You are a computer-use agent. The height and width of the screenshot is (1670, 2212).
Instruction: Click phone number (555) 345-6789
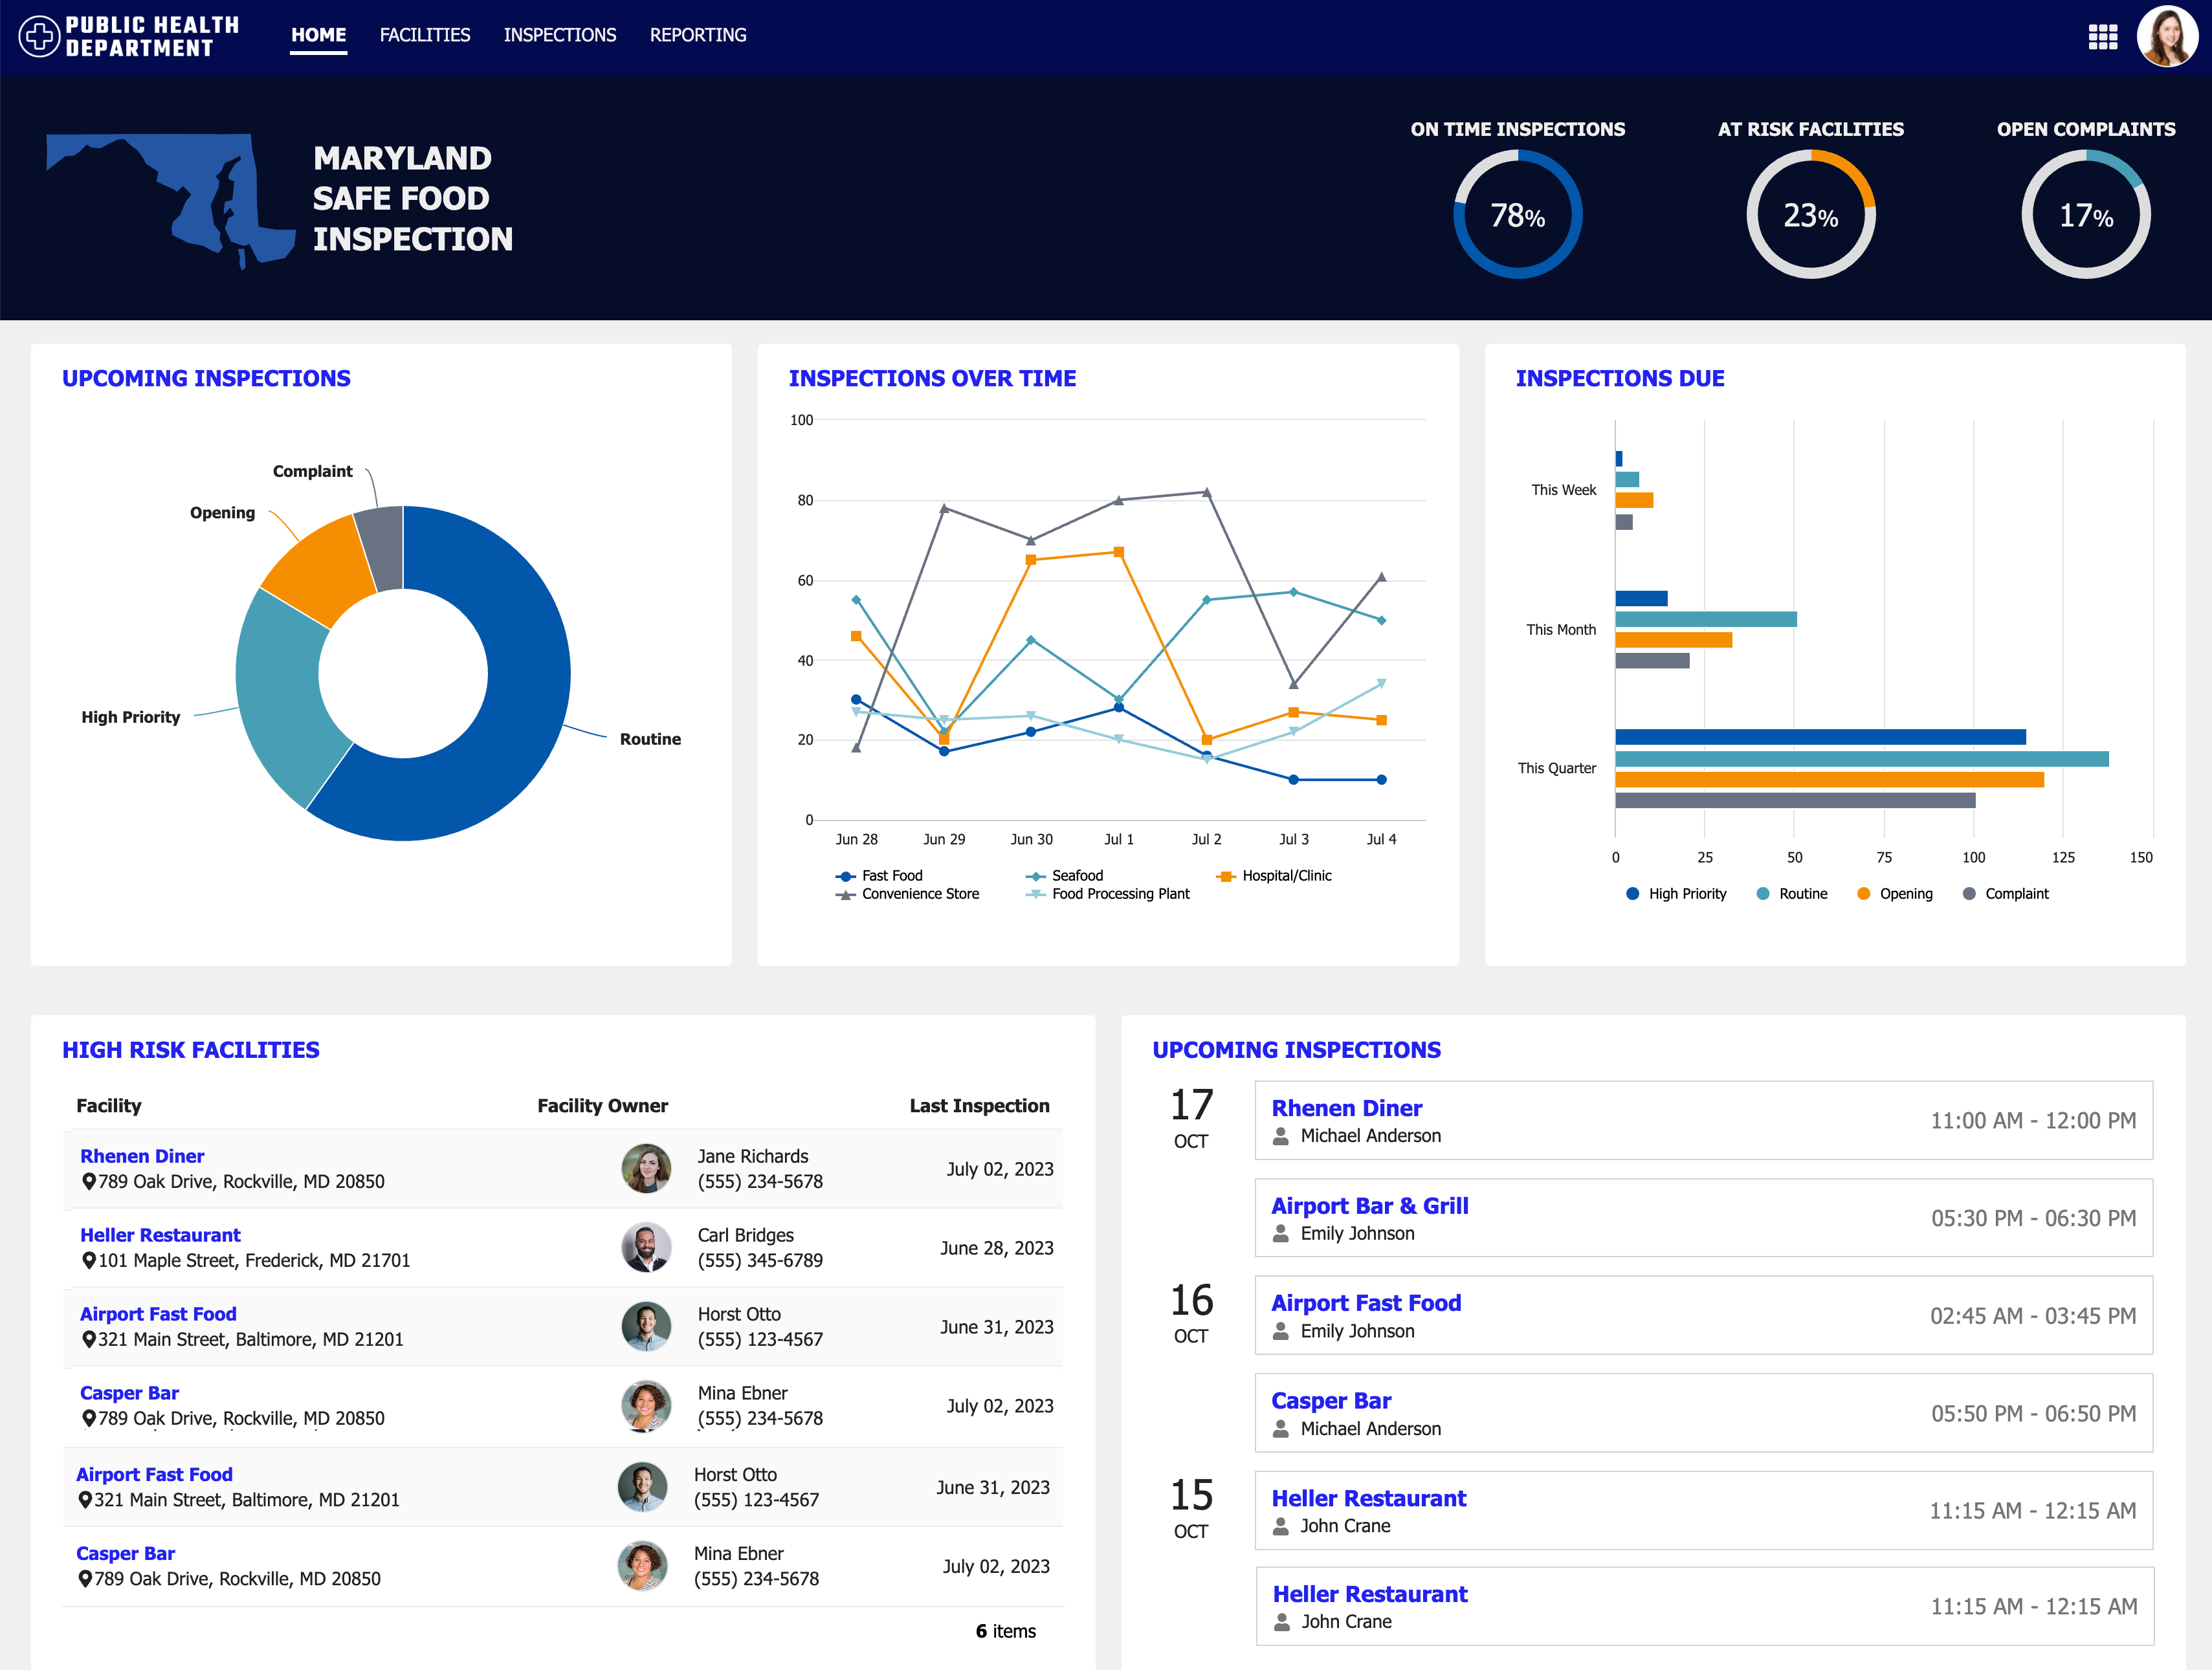pyautogui.click(x=760, y=1260)
